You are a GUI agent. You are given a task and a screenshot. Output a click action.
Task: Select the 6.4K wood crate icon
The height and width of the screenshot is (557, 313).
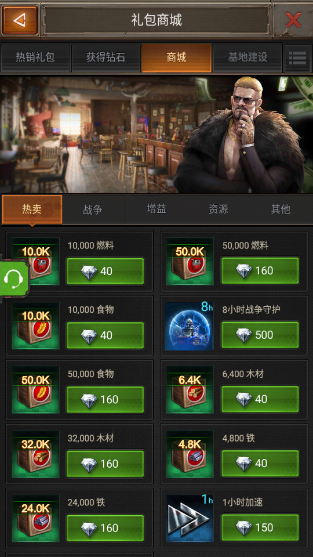point(190,390)
